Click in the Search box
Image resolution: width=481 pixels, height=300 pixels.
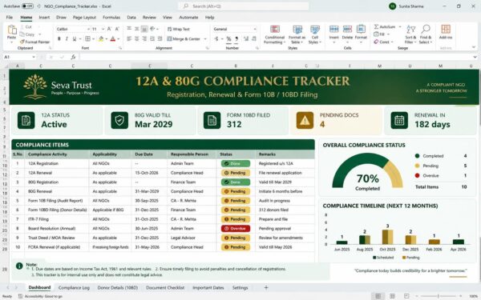pyautogui.click(x=243, y=6)
